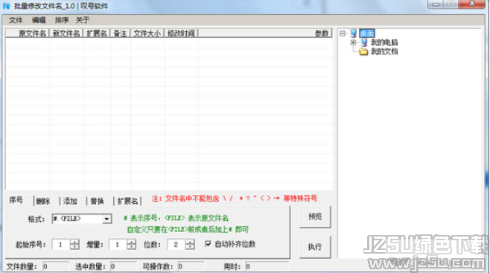The height and width of the screenshot is (273, 490).
Task: Click the 用时 status field
Action: (x=267, y=266)
